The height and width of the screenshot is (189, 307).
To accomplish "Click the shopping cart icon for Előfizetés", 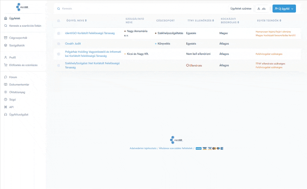I will point(6,65).
